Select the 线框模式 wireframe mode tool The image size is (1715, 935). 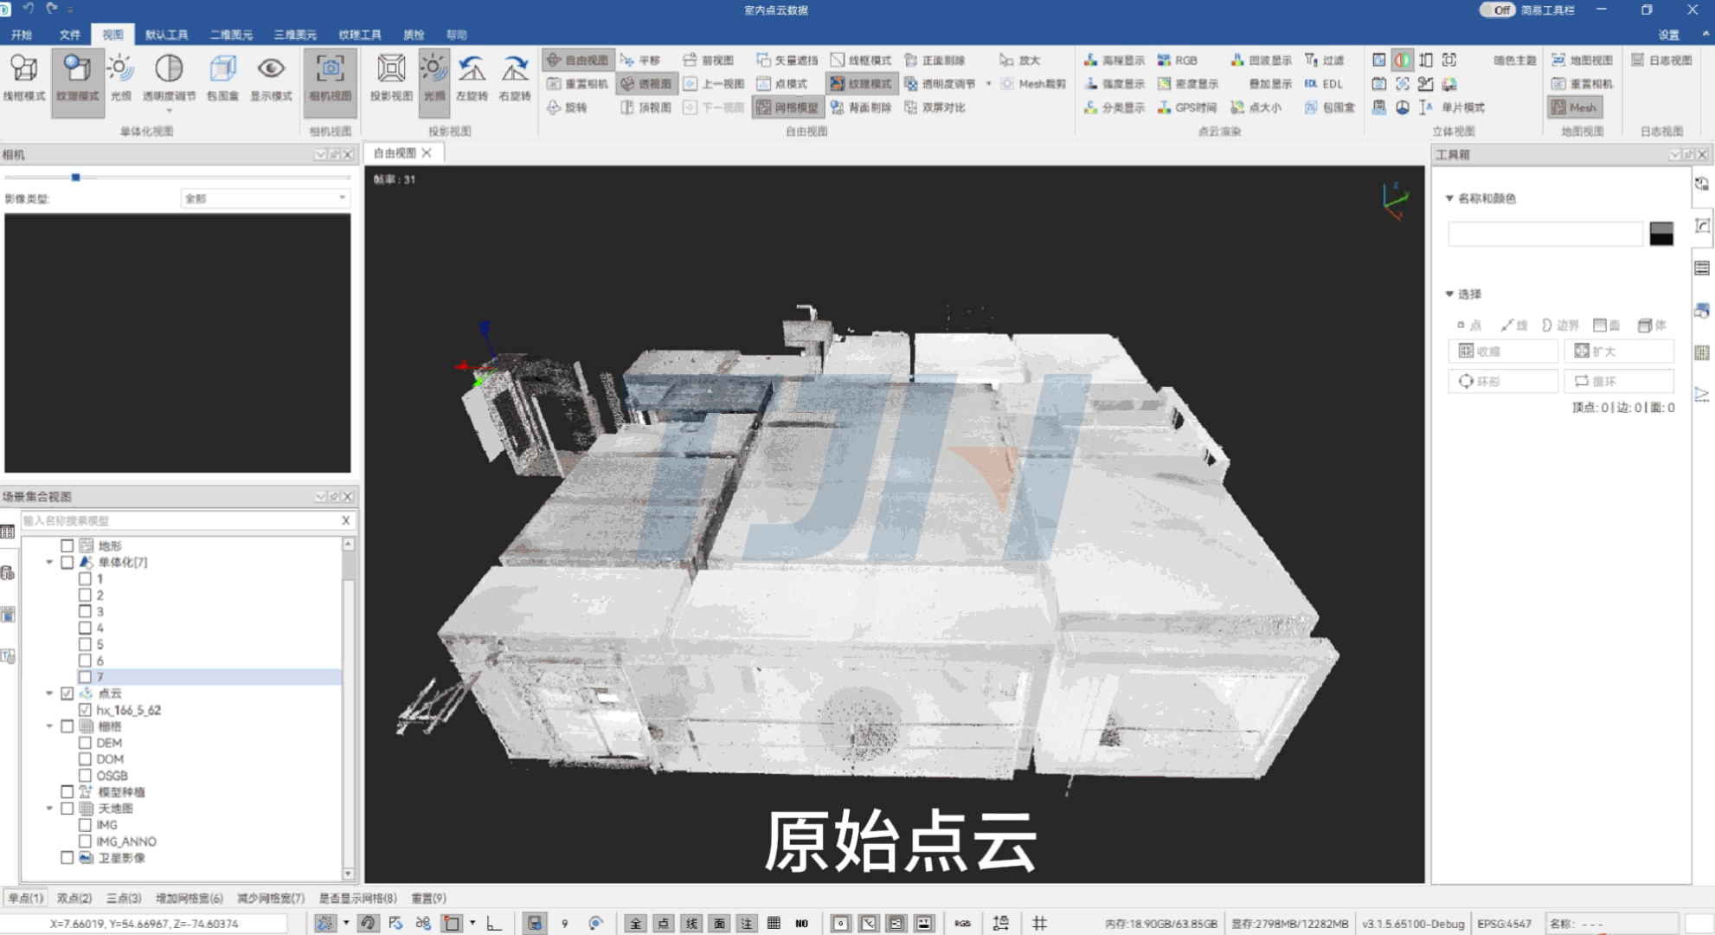25,82
